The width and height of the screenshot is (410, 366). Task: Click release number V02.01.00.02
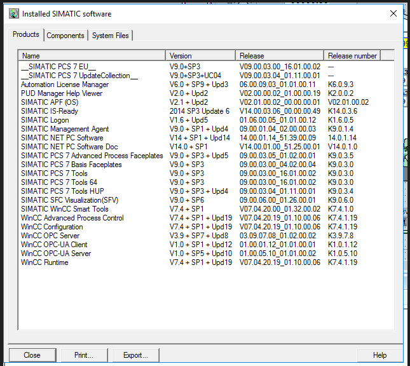point(348,102)
